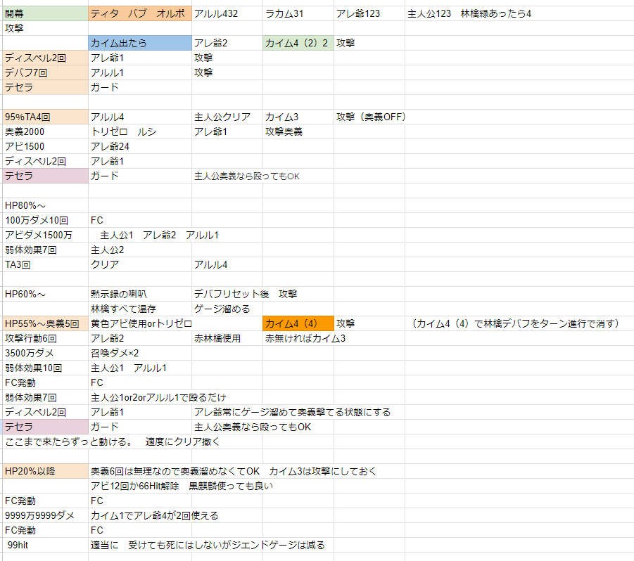The width and height of the screenshot is (634, 561).
Task: Click the 攻撃奥義 cell
Action: [298, 131]
